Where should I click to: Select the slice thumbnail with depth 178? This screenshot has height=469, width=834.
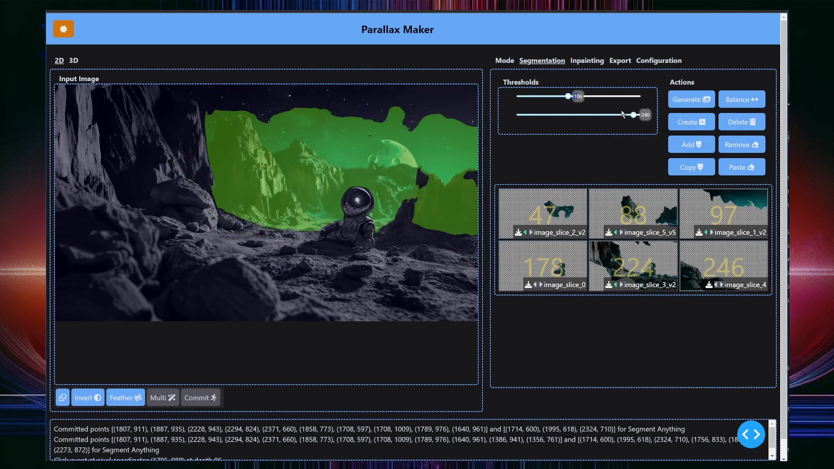(x=543, y=265)
